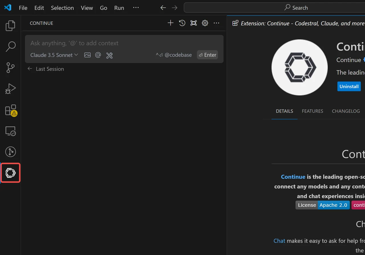Open the Selection menu
Image resolution: width=365 pixels, height=255 pixels.
[62, 8]
